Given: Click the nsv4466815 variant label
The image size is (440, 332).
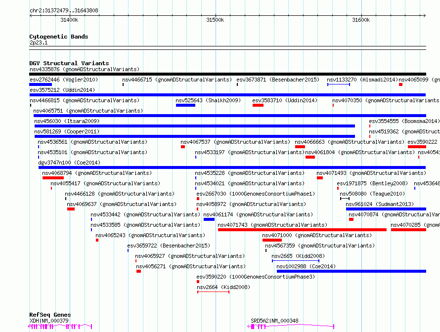Looking at the screenshot, I should [x=85, y=100].
